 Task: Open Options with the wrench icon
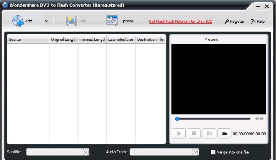coord(120,21)
